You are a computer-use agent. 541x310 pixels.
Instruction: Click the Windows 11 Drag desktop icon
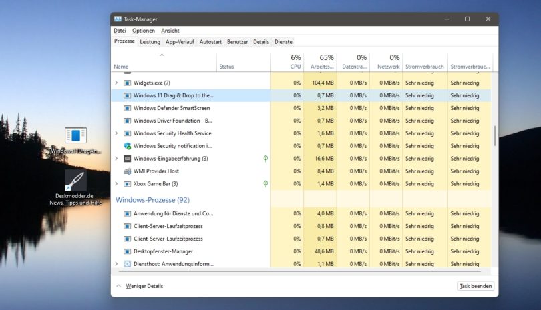click(75, 136)
